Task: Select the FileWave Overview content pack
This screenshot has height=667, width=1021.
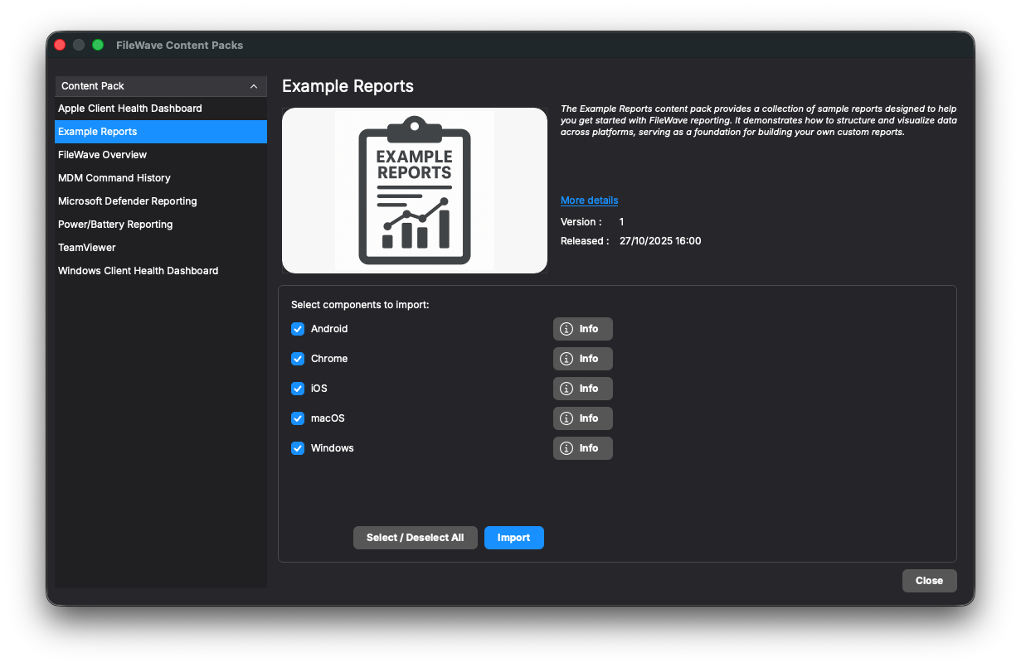Action: (102, 155)
